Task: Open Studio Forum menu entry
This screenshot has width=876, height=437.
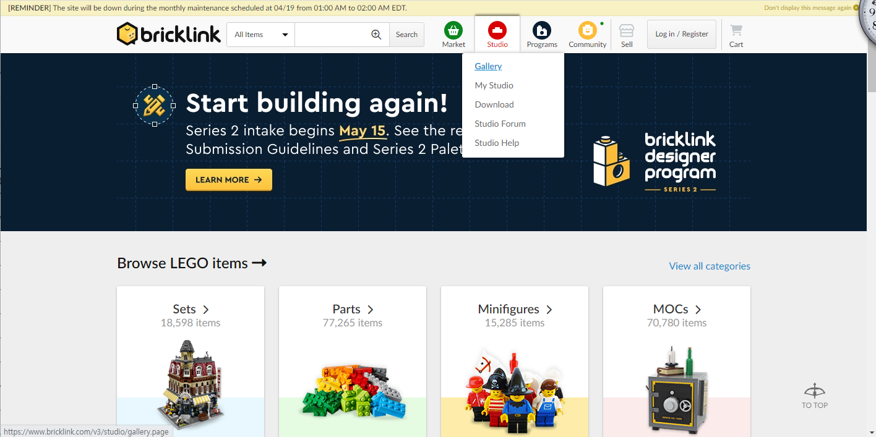Action: [x=500, y=124]
